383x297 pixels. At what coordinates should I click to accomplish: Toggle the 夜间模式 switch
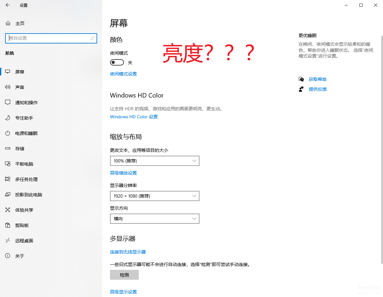point(117,63)
